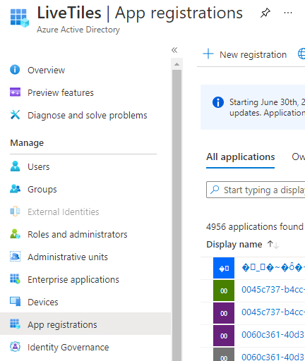Screen dimensions: 305x361
Task: Open 0045c737-b4cc app beside purple tile
Action: 273,312
